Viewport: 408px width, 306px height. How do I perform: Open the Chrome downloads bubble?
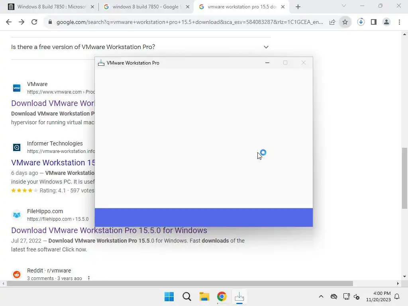click(x=361, y=22)
